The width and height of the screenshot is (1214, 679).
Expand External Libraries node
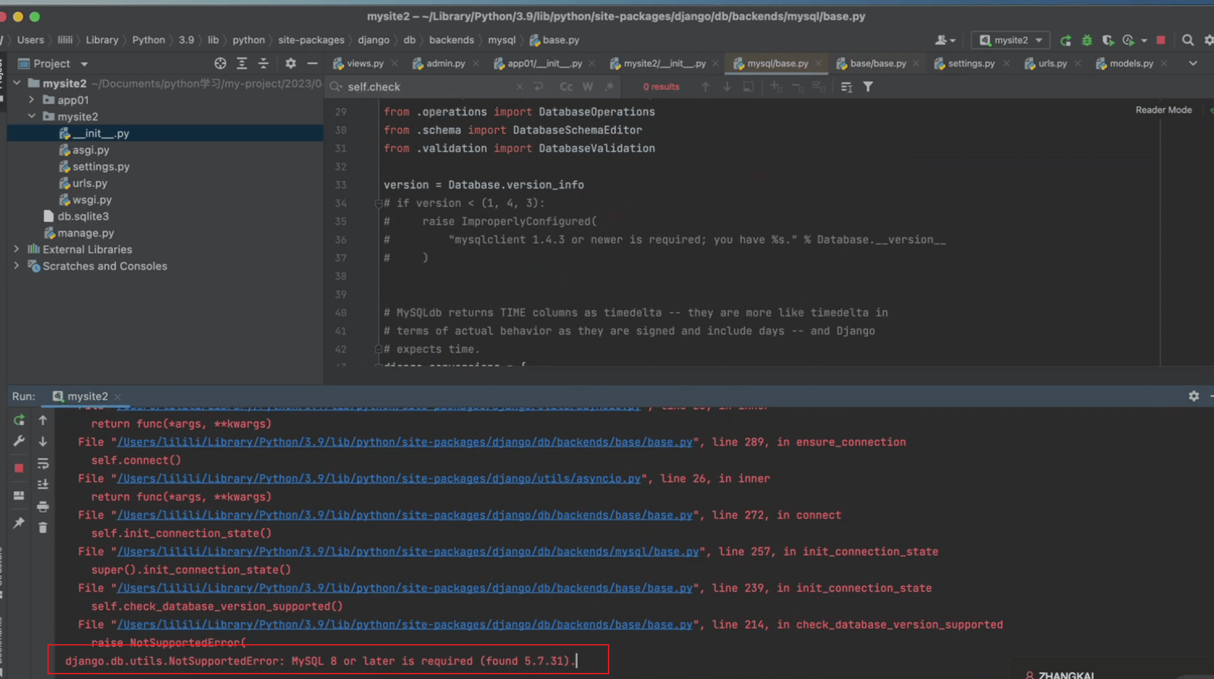17,248
